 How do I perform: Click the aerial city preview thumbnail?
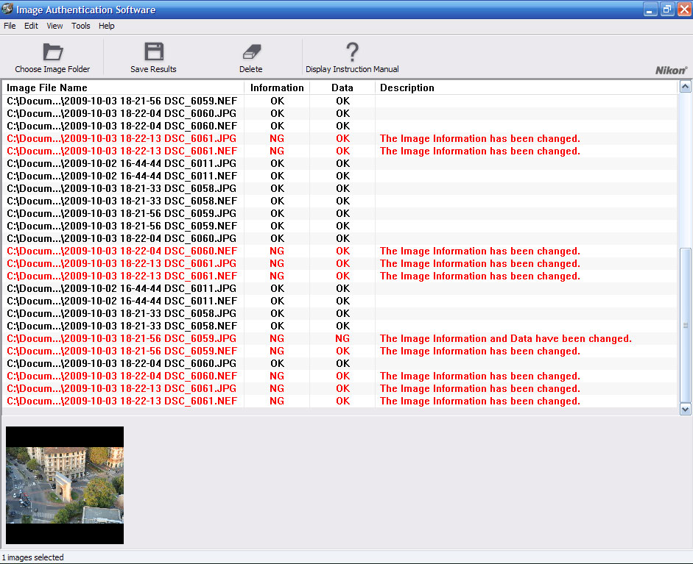tap(65, 485)
